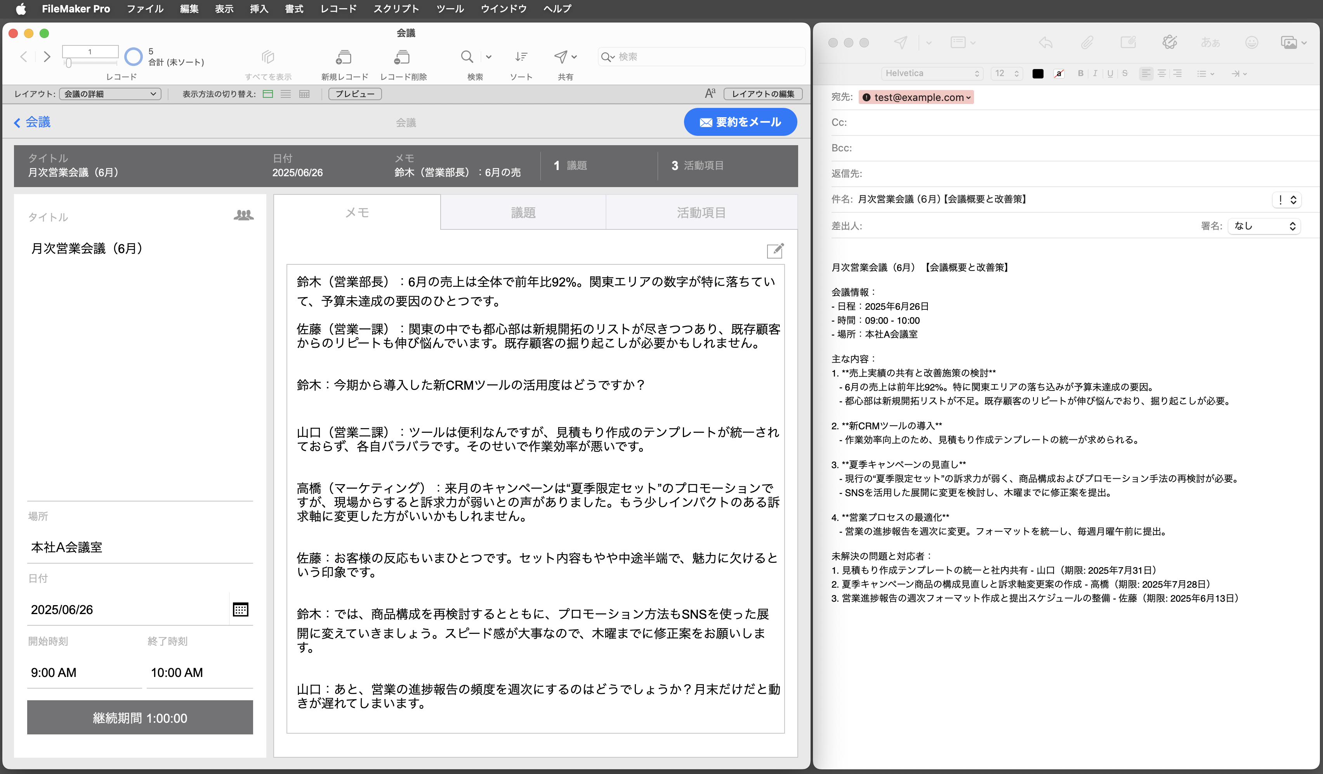The height and width of the screenshot is (774, 1323).
Task: Click the attendees people icon
Action: pos(243,215)
